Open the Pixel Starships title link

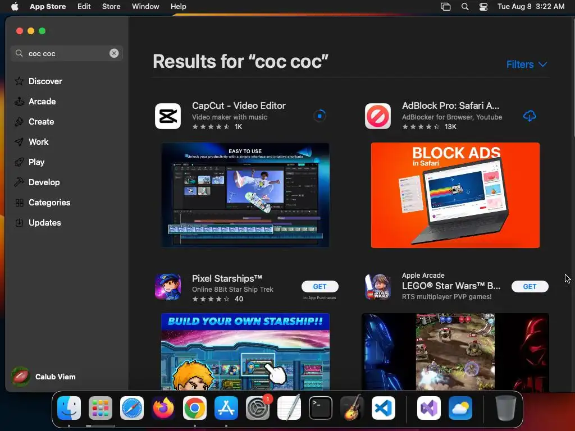pos(227,278)
